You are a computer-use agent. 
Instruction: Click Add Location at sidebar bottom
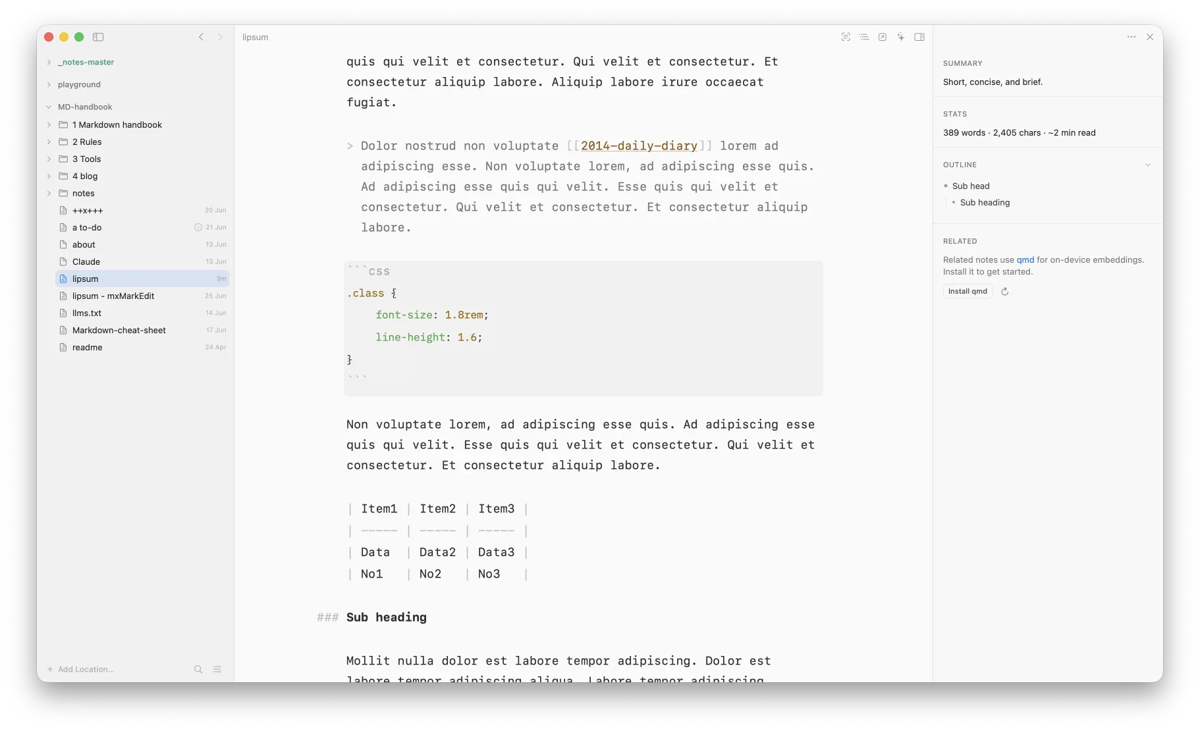click(86, 669)
